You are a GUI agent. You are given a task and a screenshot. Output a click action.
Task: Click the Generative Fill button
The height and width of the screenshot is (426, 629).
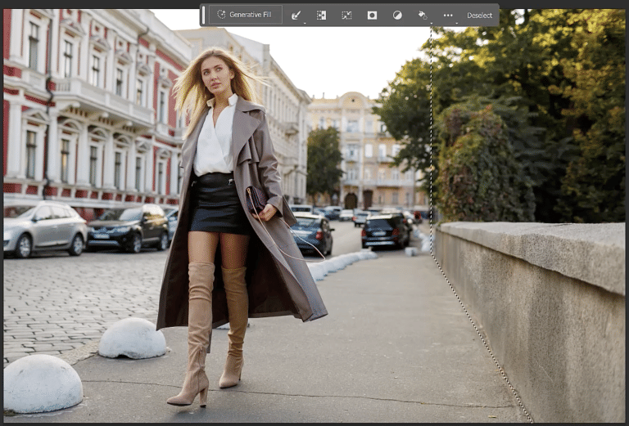[x=245, y=15]
